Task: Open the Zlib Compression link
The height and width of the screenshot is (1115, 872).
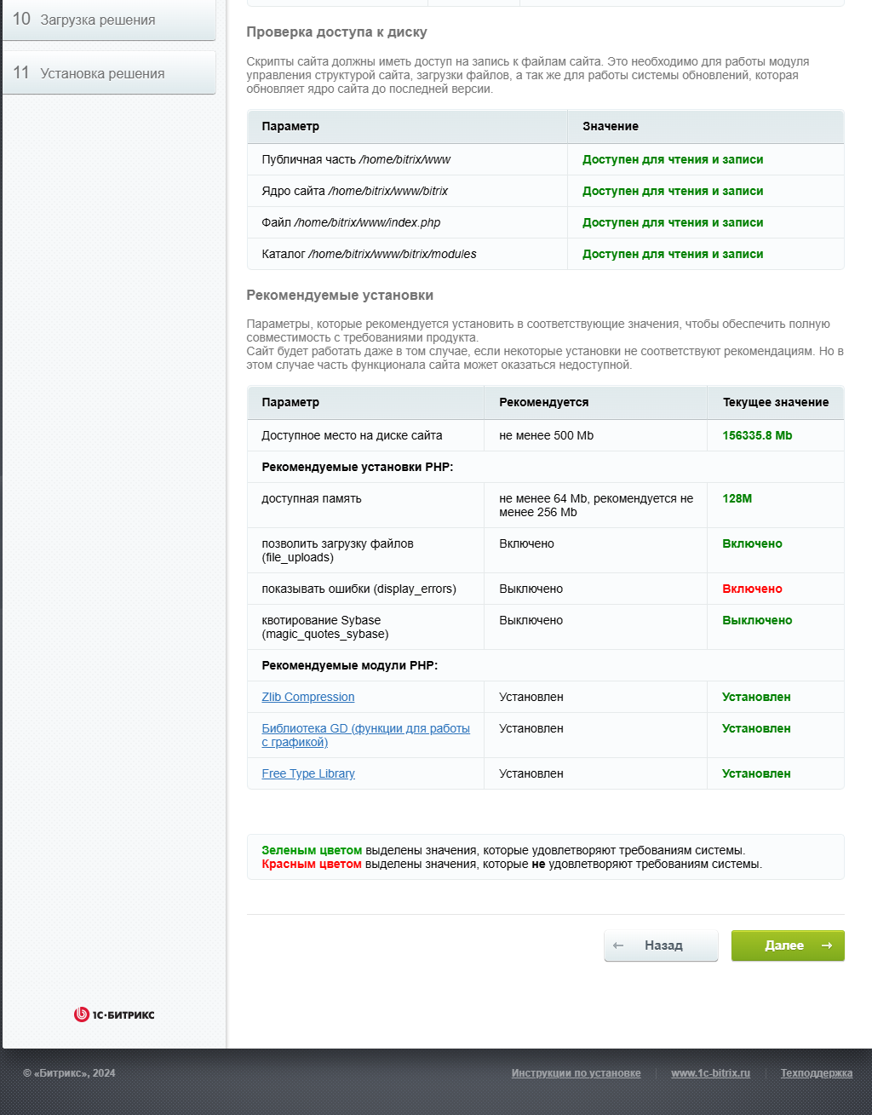Action: (x=308, y=697)
